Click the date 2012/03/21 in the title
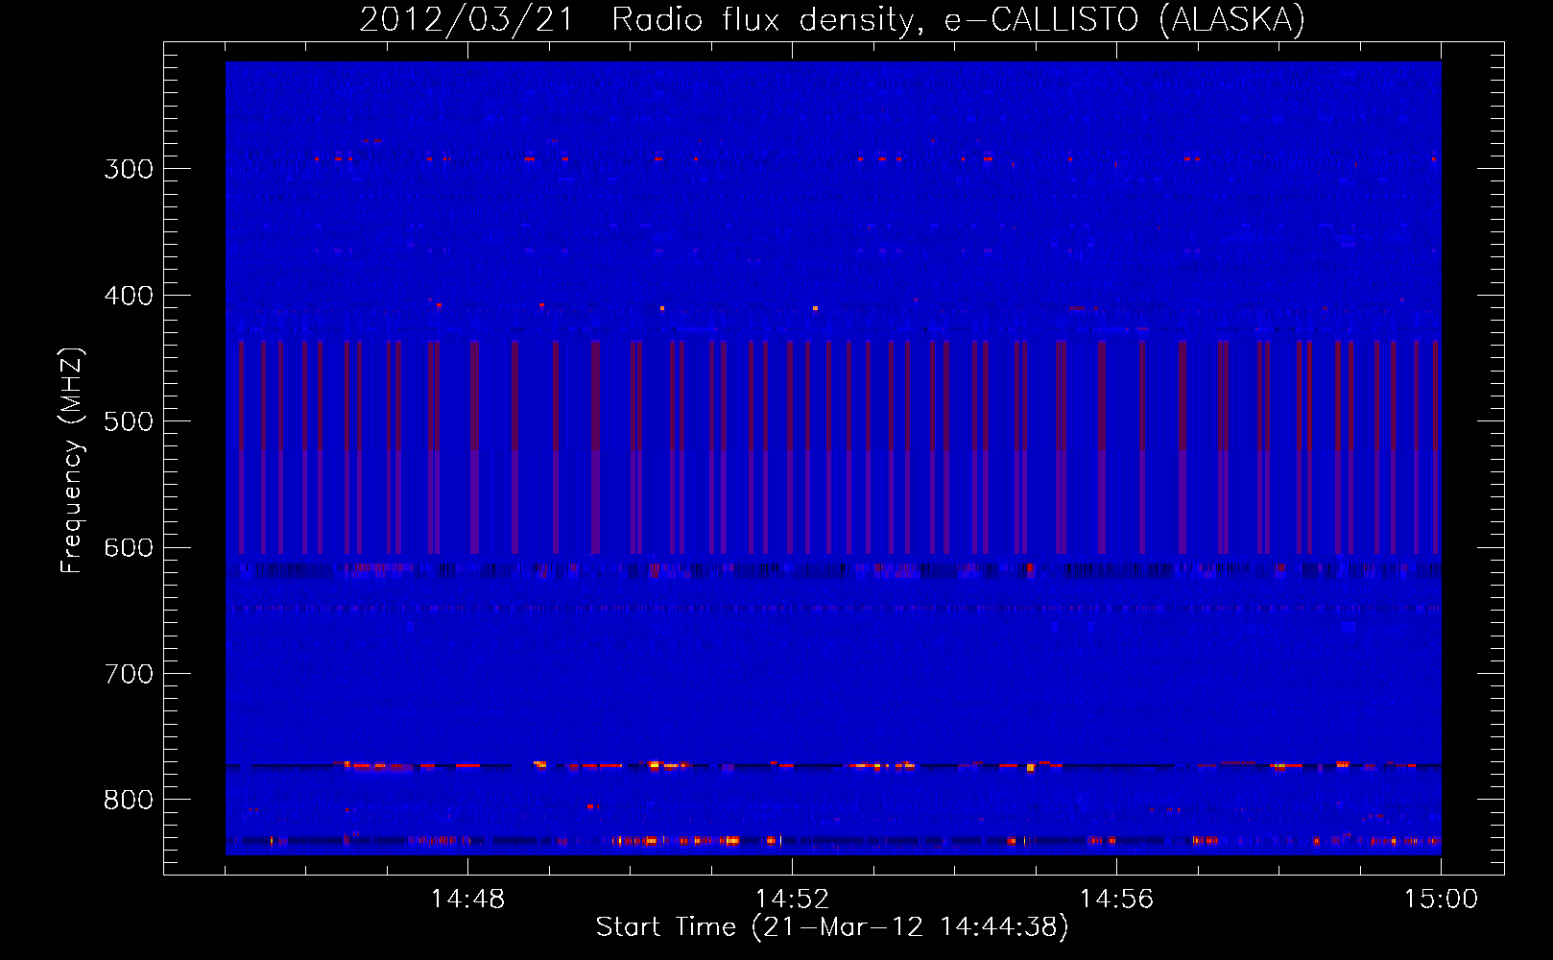The image size is (1553, 960). pos(466,19)
